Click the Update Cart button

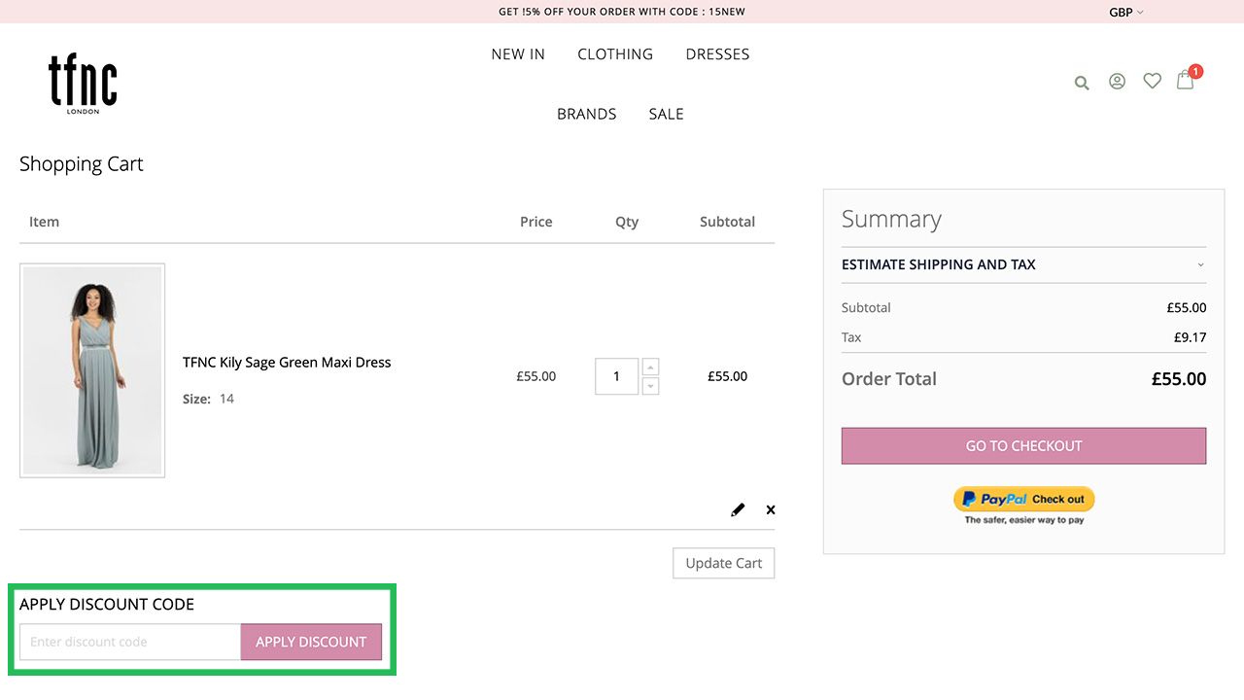724,563
